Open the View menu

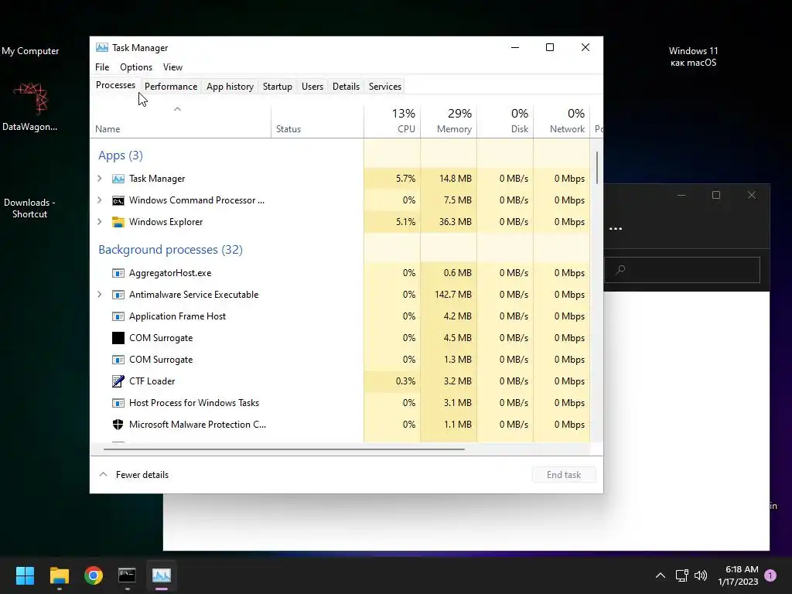pyautogui.click(x=172, y=67)
